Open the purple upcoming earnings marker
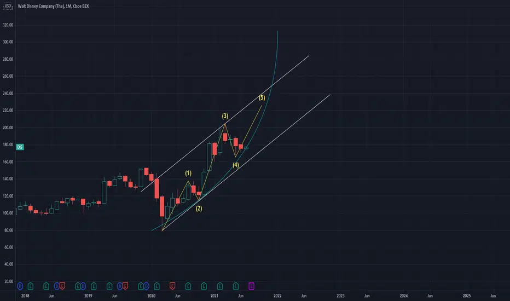 click(x=251, y=286)
